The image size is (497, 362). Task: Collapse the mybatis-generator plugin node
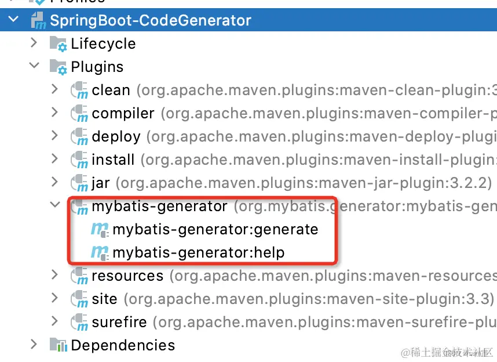[x=54, y=206]
